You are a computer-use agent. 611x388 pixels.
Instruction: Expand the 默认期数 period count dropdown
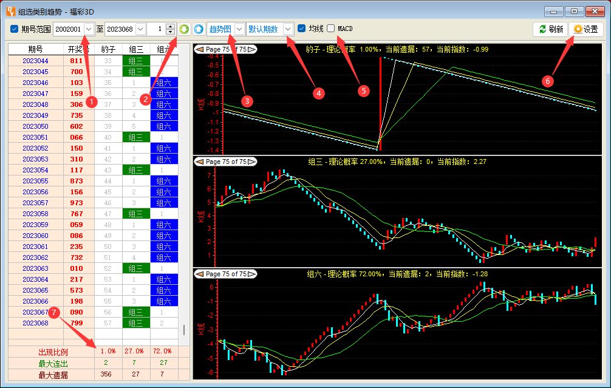[288, 29]
